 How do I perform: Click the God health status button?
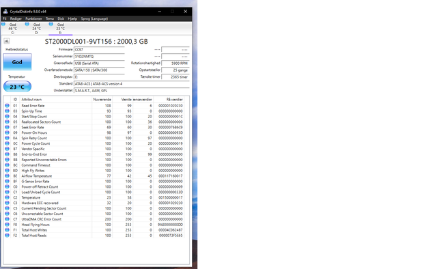click(x=17, y=62)
